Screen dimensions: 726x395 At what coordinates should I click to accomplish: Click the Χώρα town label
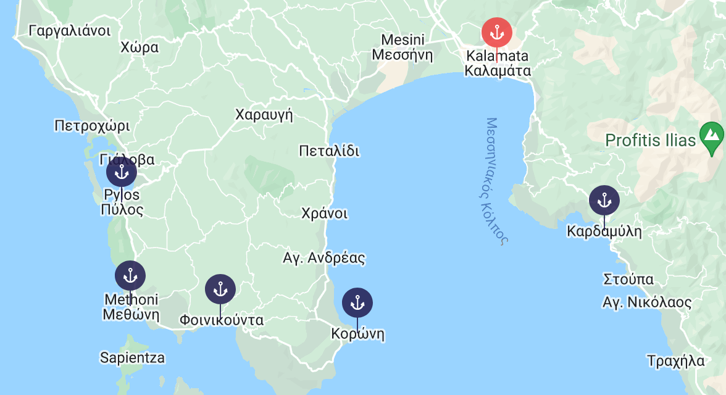(x=140, y=48)
